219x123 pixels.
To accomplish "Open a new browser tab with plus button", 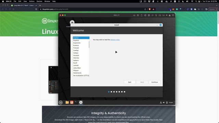I will [40, 5].
